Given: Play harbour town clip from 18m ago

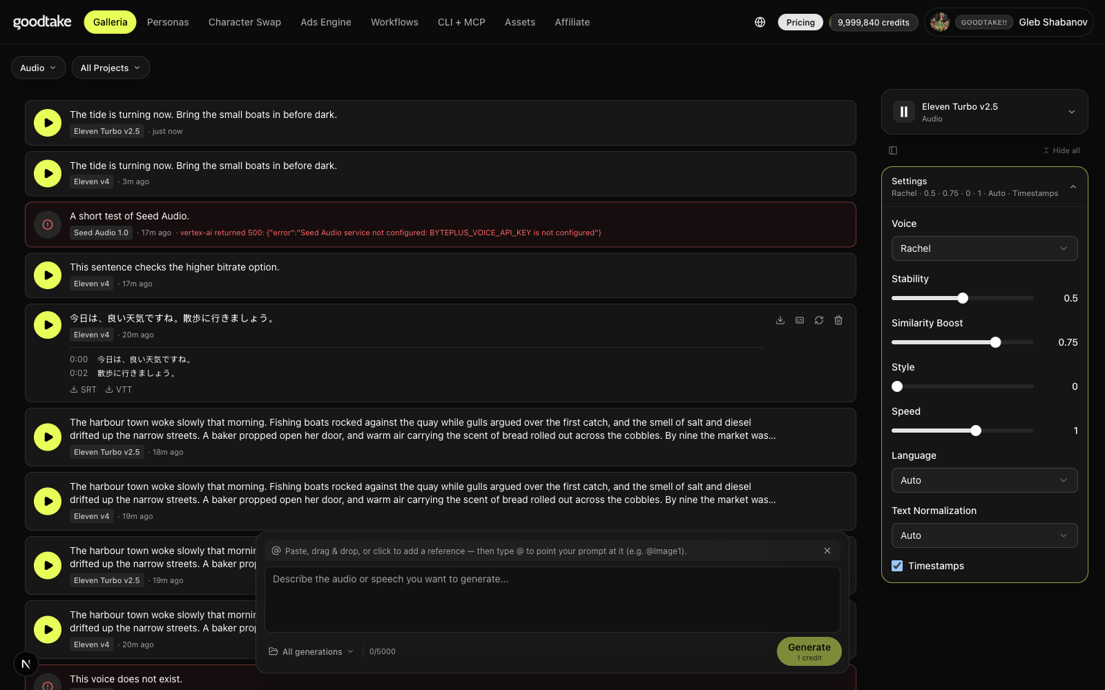Looking at the screenshot, I should pos(48,437).
